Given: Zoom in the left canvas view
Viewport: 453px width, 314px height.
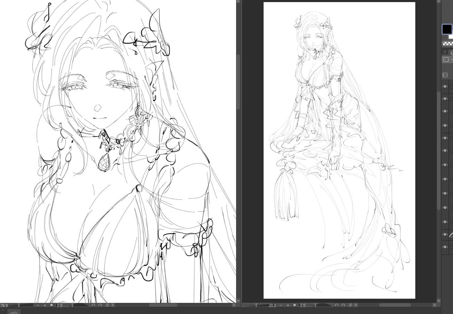Looking at the screenshot, I should click(x=45, y=305).
